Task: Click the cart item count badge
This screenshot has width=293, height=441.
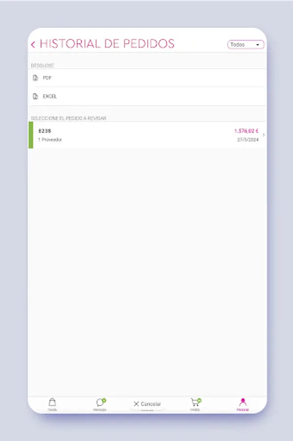Action: pyautogui.click(x=199, y=400)
